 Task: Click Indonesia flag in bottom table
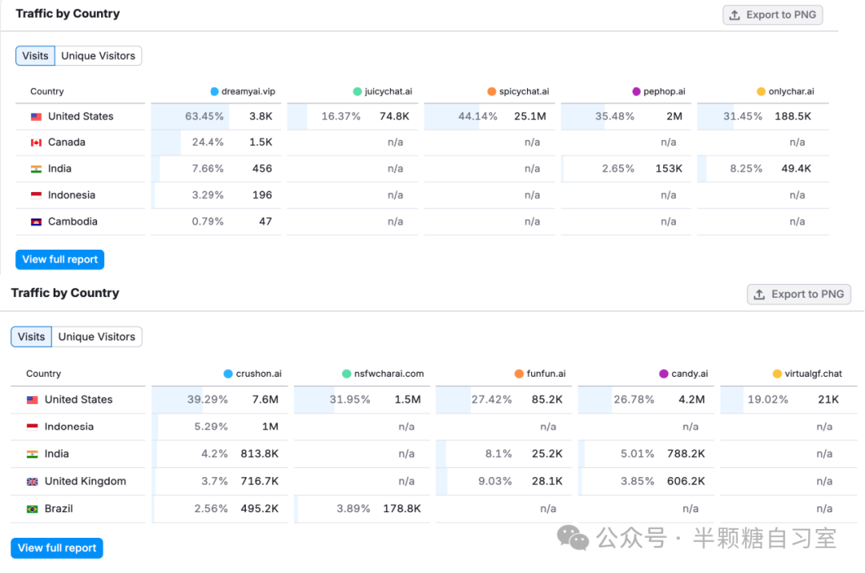point(33,427)
